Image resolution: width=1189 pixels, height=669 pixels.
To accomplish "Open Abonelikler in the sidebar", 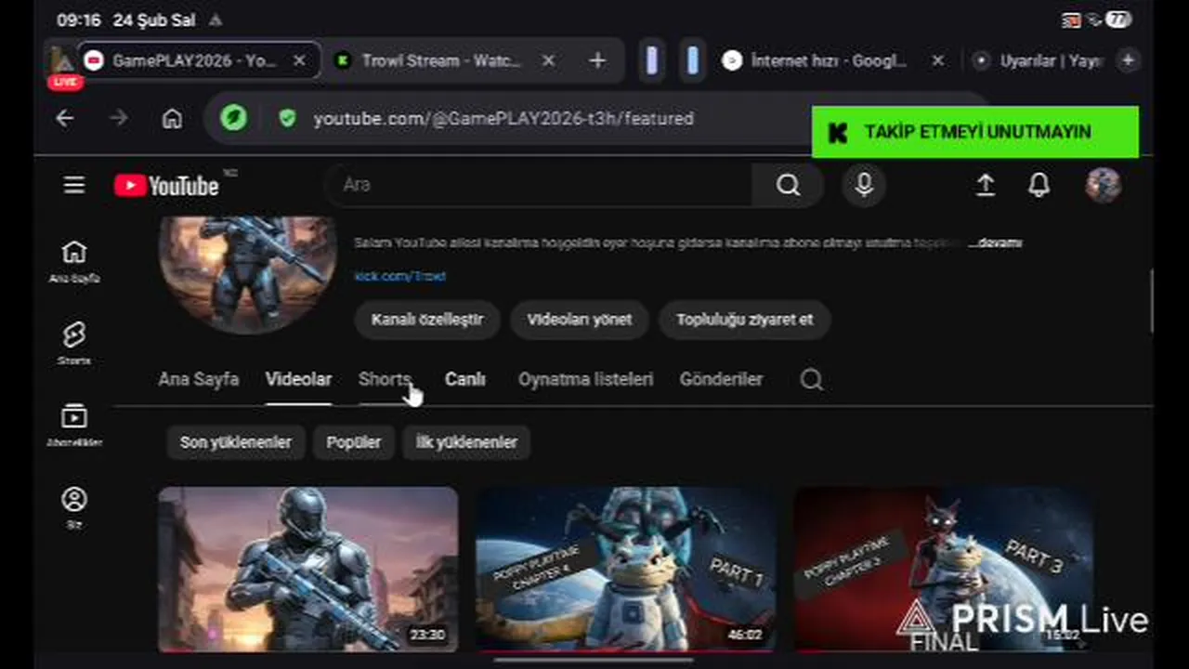I will (74, 425).
